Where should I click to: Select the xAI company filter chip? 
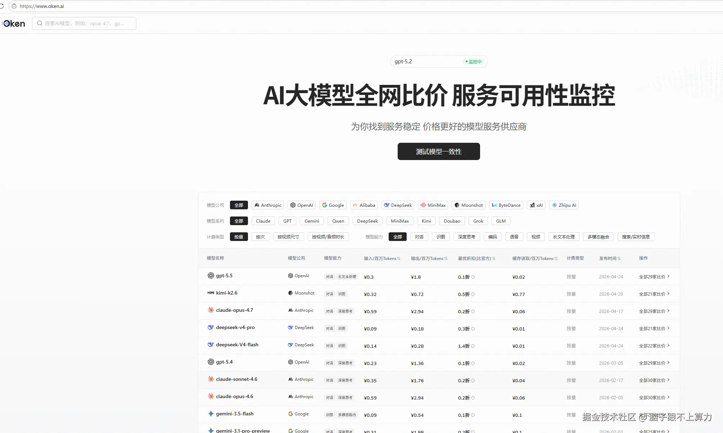point(536,205)
